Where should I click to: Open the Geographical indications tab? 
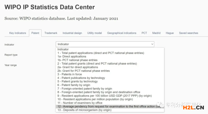pos(122,33)
